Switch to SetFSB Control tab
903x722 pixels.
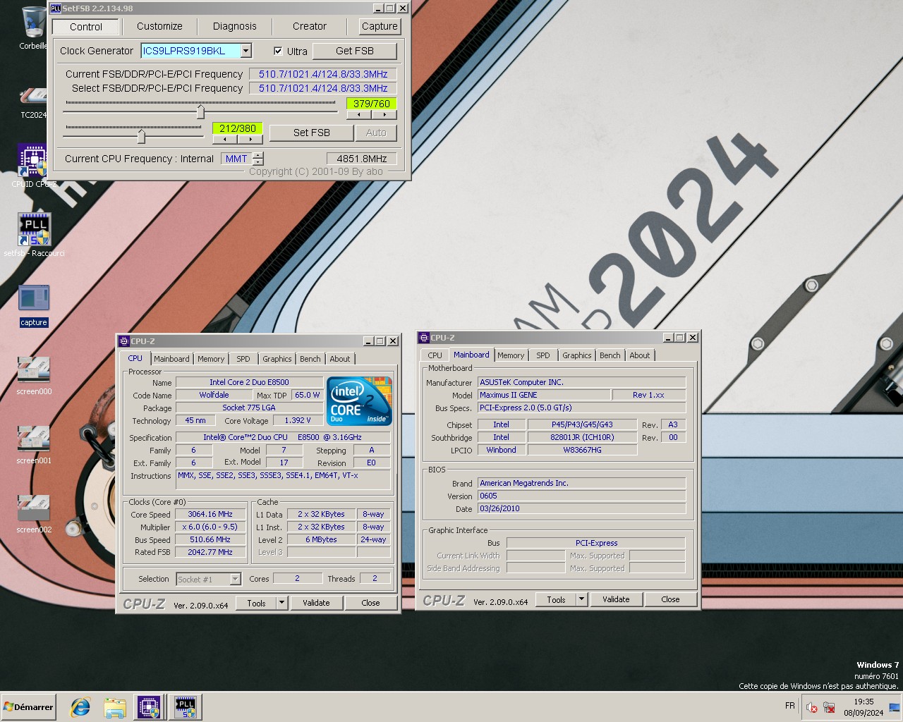click(86, 27)
